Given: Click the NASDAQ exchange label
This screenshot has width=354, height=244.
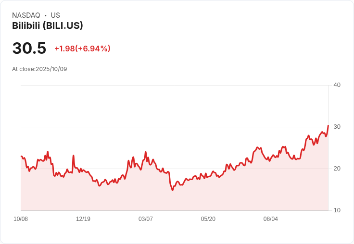Looking at the screenshot, I should [26, 15].
